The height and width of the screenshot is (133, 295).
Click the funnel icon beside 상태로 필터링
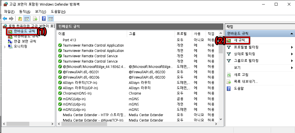[229, 54]
